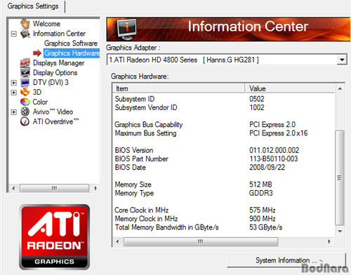Open Avivo Video tree item
The height and width of the screenshot is (275, 351).
53,112
